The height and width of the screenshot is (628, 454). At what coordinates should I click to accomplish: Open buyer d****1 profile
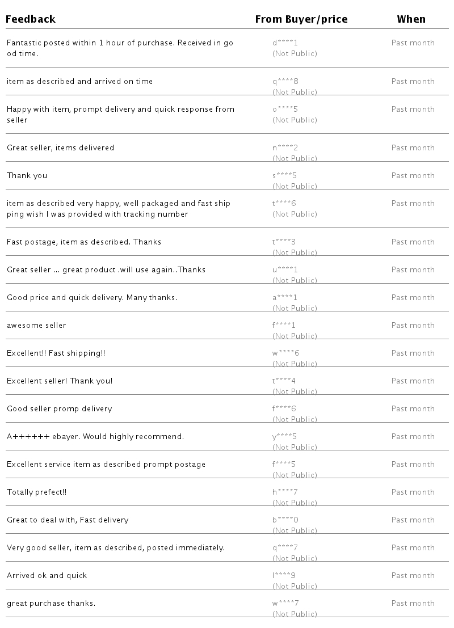pyautogui.click(x=285, y=43)
